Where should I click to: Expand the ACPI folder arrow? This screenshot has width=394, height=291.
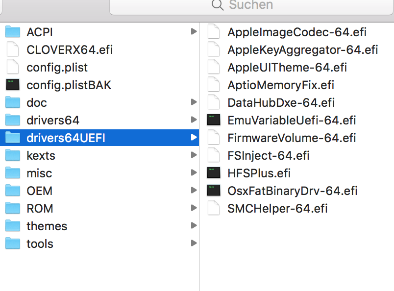tap(194, 32)
